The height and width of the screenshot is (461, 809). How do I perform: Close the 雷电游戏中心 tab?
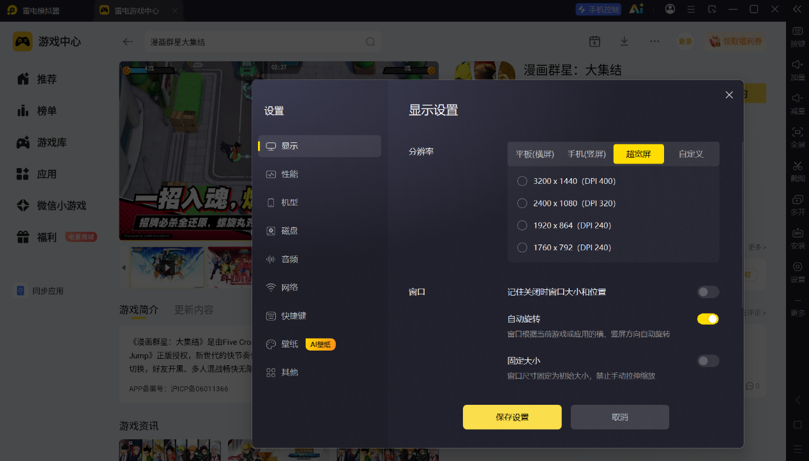point(176,11)
